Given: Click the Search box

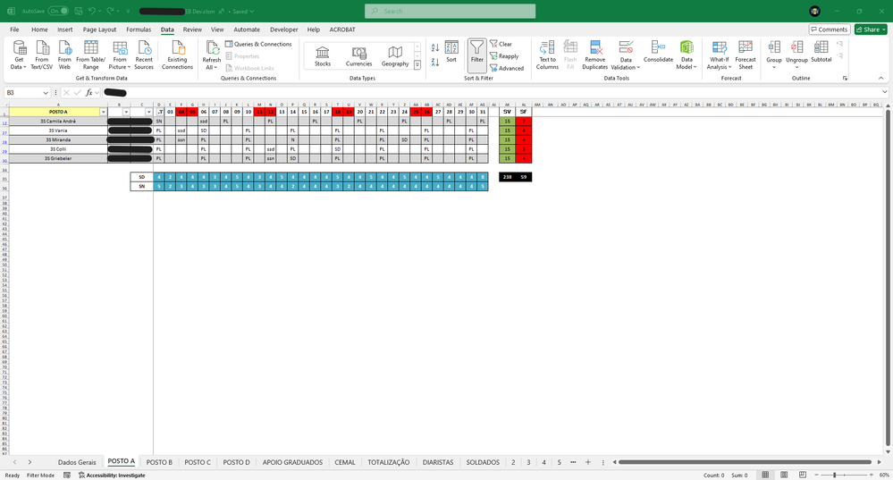Looking at the screenshot, I should click(450, 11).
